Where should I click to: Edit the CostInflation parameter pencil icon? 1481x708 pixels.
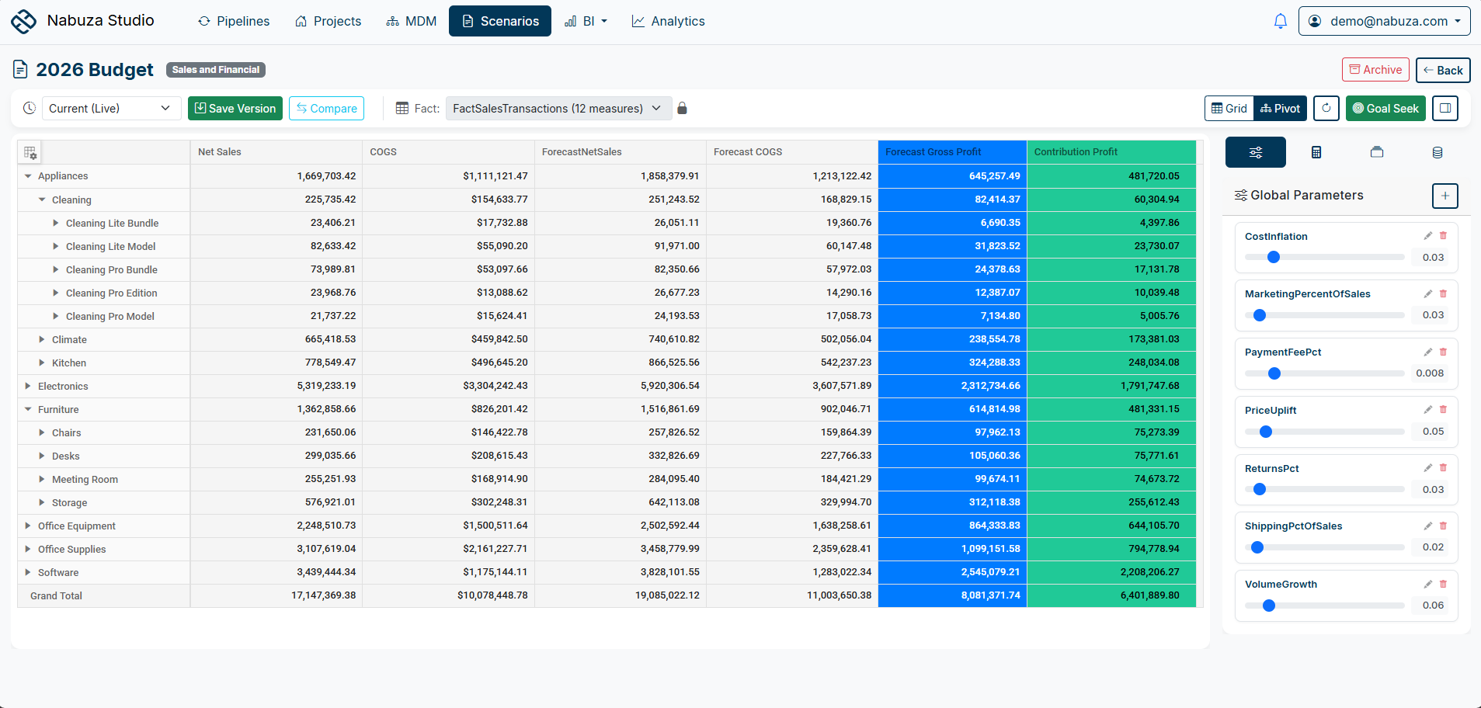1427,236
